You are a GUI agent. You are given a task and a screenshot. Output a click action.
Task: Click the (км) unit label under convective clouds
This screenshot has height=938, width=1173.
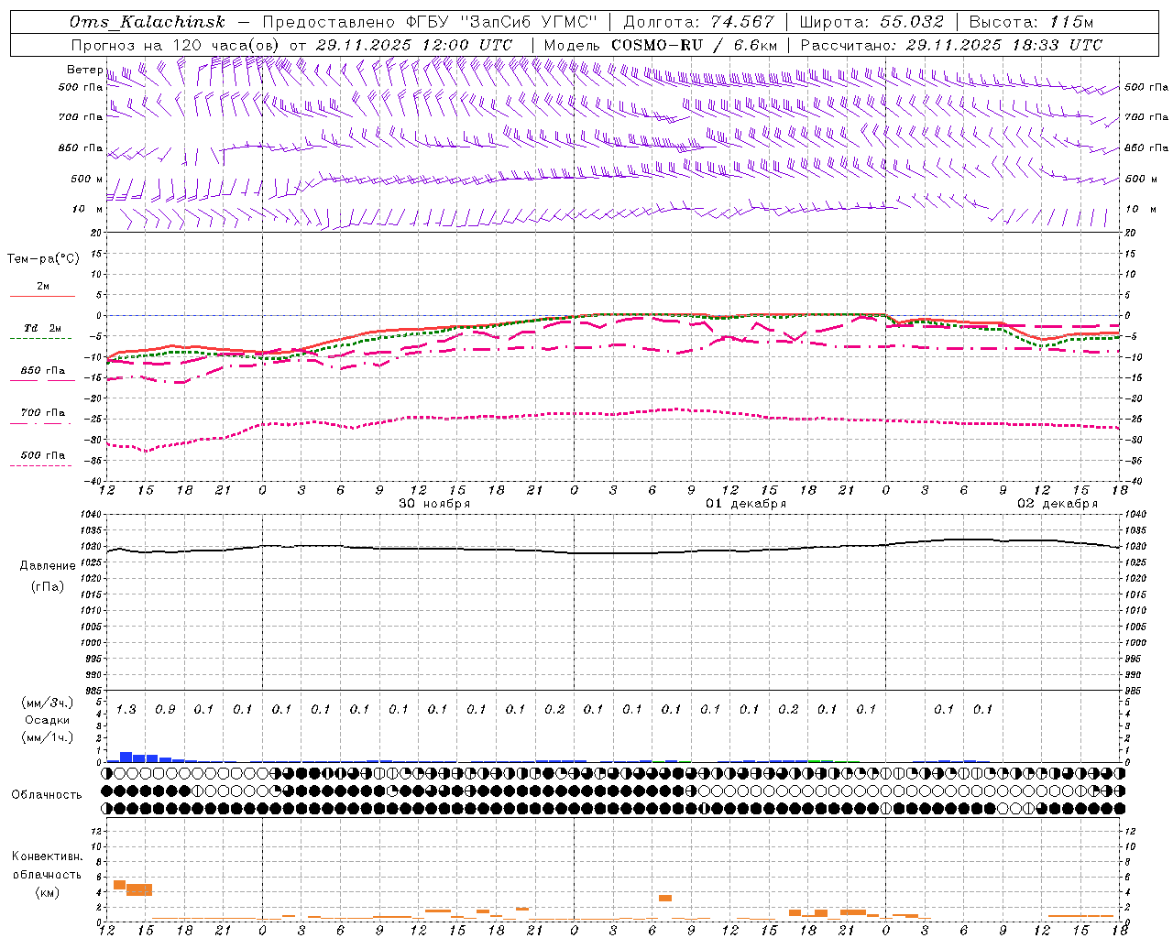tap(47, 892)
